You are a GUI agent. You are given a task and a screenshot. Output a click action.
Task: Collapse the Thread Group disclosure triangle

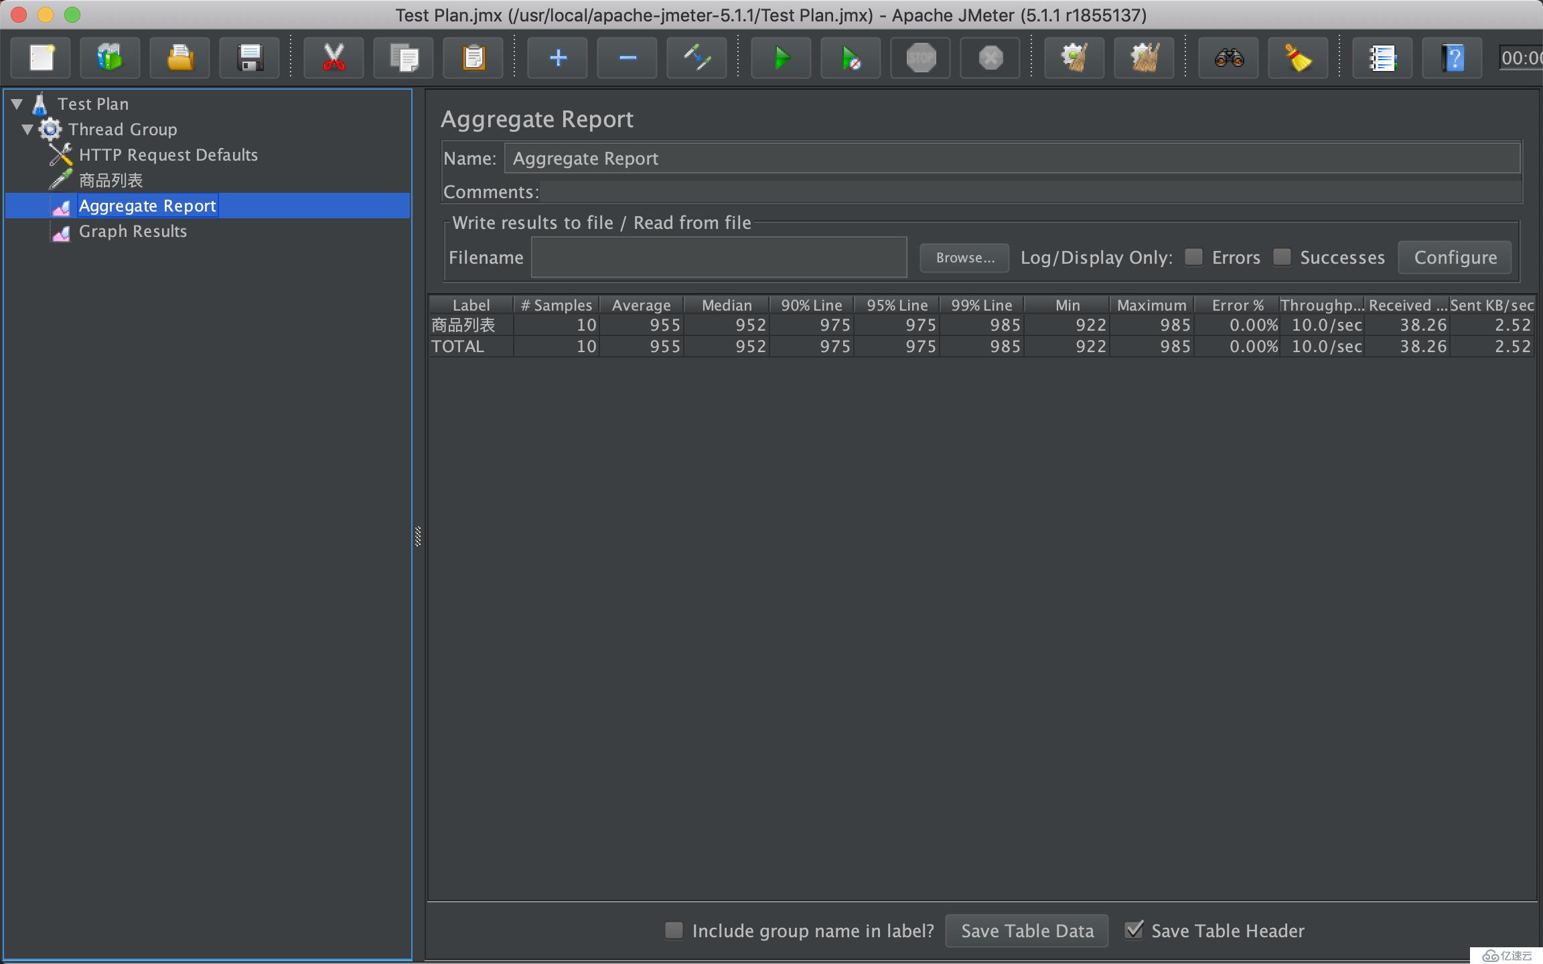tap(27, 129)
